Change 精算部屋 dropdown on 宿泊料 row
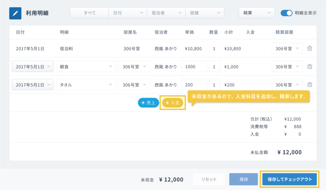Screen dimensions: 326x190 [x=287, y=48]
